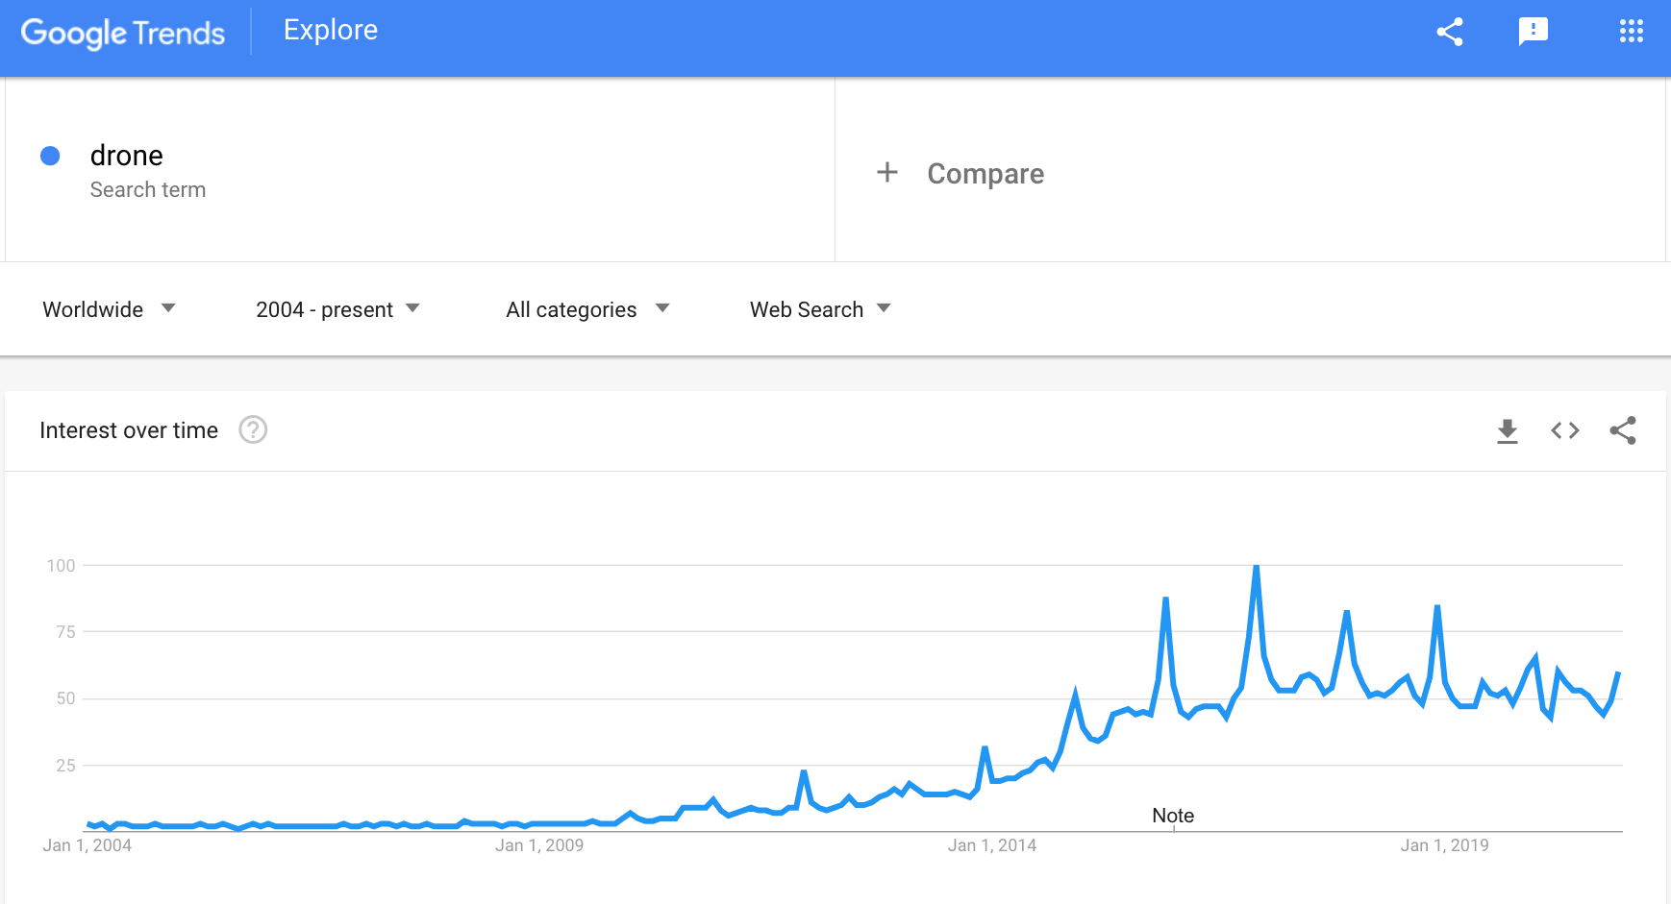Screen dimensions: 1671x904
Task: Go to the Google Trends home logo
Action: [x=123, y=33]
